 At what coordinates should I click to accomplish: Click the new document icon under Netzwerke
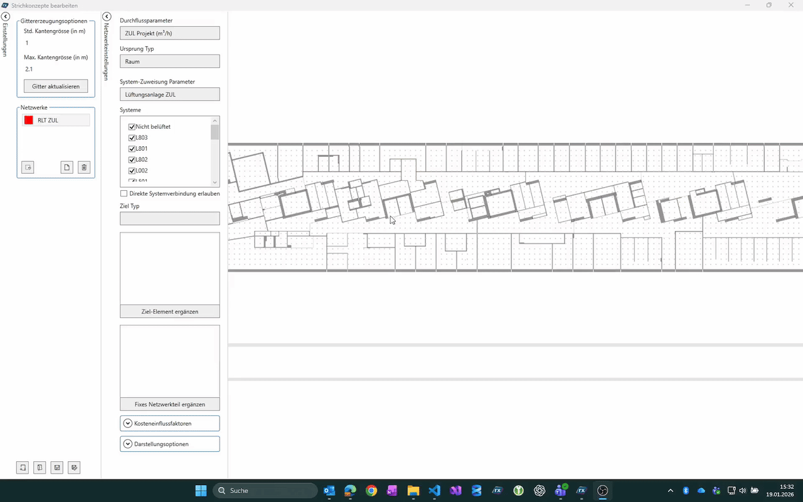(x=66, y=167)
